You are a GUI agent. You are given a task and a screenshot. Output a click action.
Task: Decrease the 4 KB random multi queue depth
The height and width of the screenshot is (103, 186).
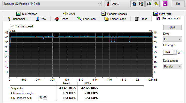[45, 98]
